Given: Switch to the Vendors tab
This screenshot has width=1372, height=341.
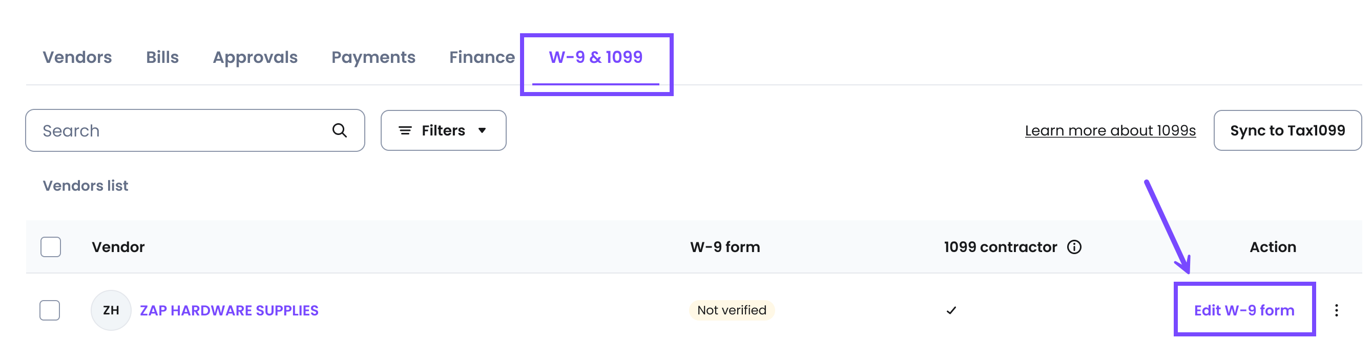Looking at the screenshot, I should pyautogui.click(x=77, y=57).
